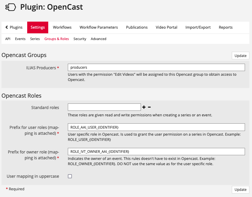
Task: Open the Security sub-tab
Action: click(80, 39)
